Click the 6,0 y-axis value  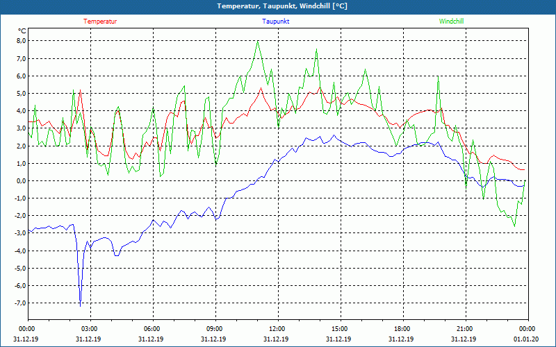22,76
